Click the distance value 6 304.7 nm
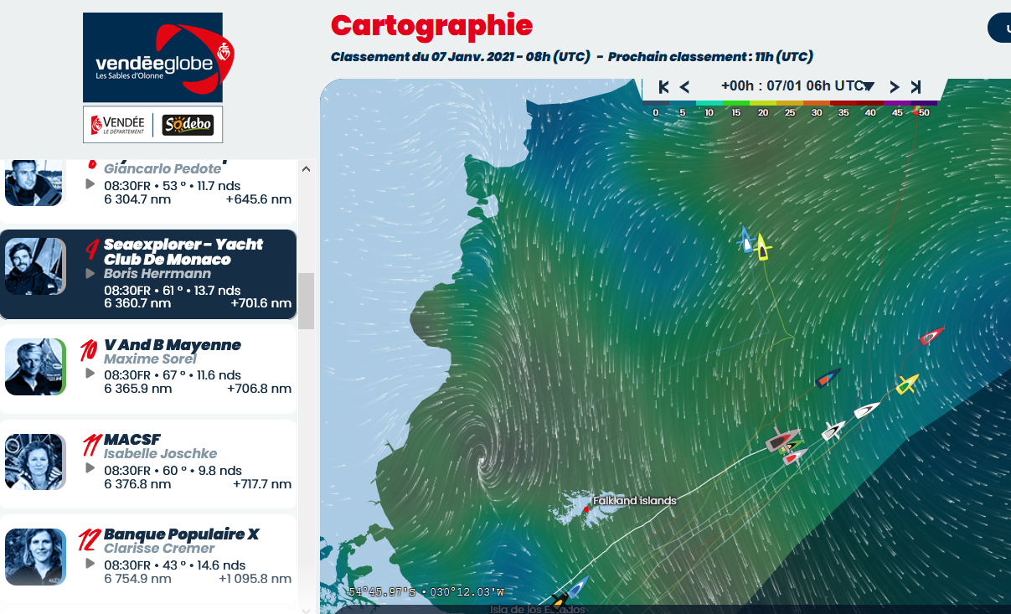This screenshot has height=614, width=1011. (x=137, y=199)
